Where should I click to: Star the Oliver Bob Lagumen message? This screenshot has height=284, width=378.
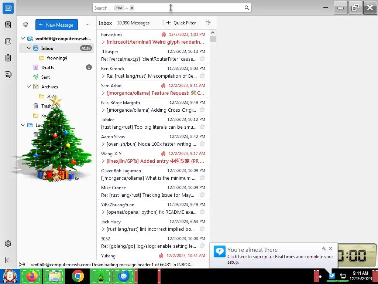tap(202, 178)
